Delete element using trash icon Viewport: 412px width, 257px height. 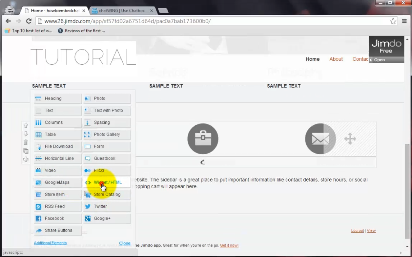pyautogui.click(x=26, y=142)
